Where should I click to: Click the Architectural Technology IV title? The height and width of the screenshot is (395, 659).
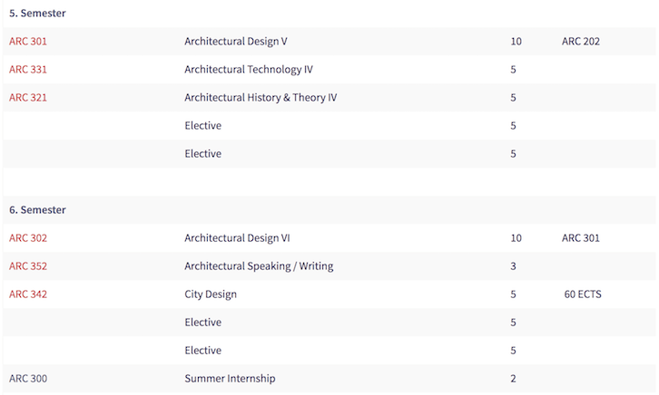[x=249, y=70]
